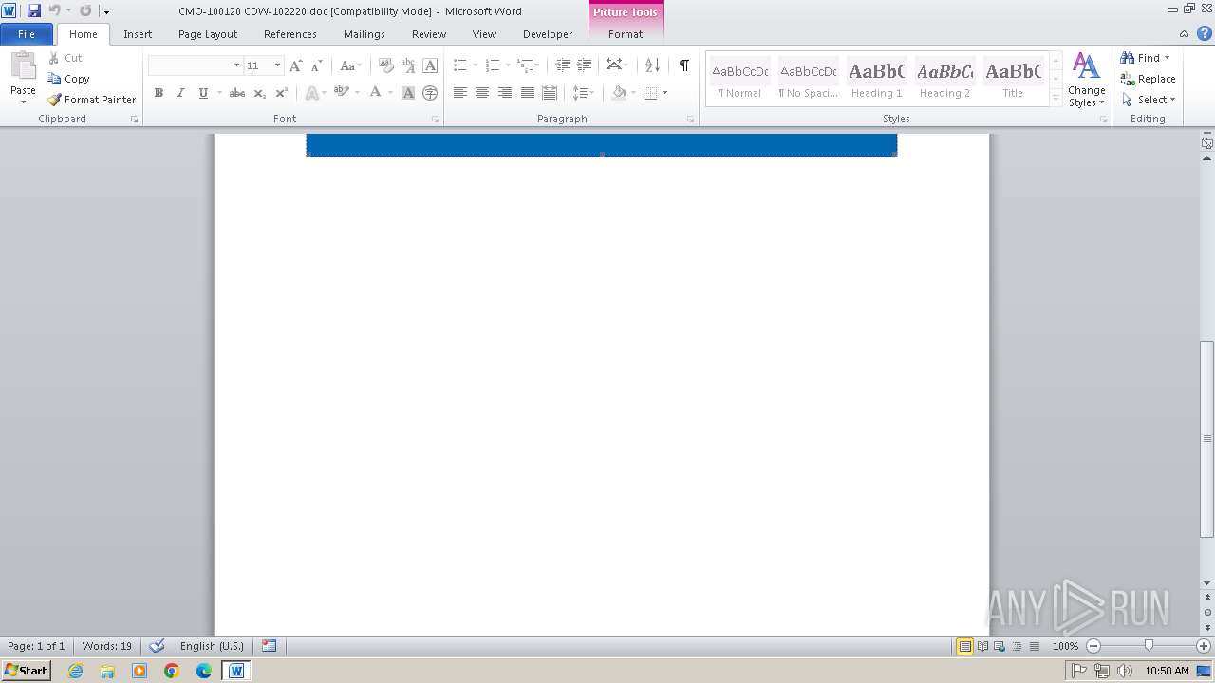Image resolution: width=1215 pixels, height=683 pixels.
Task: Click the Grow Font icon
Action: [295, 65]
